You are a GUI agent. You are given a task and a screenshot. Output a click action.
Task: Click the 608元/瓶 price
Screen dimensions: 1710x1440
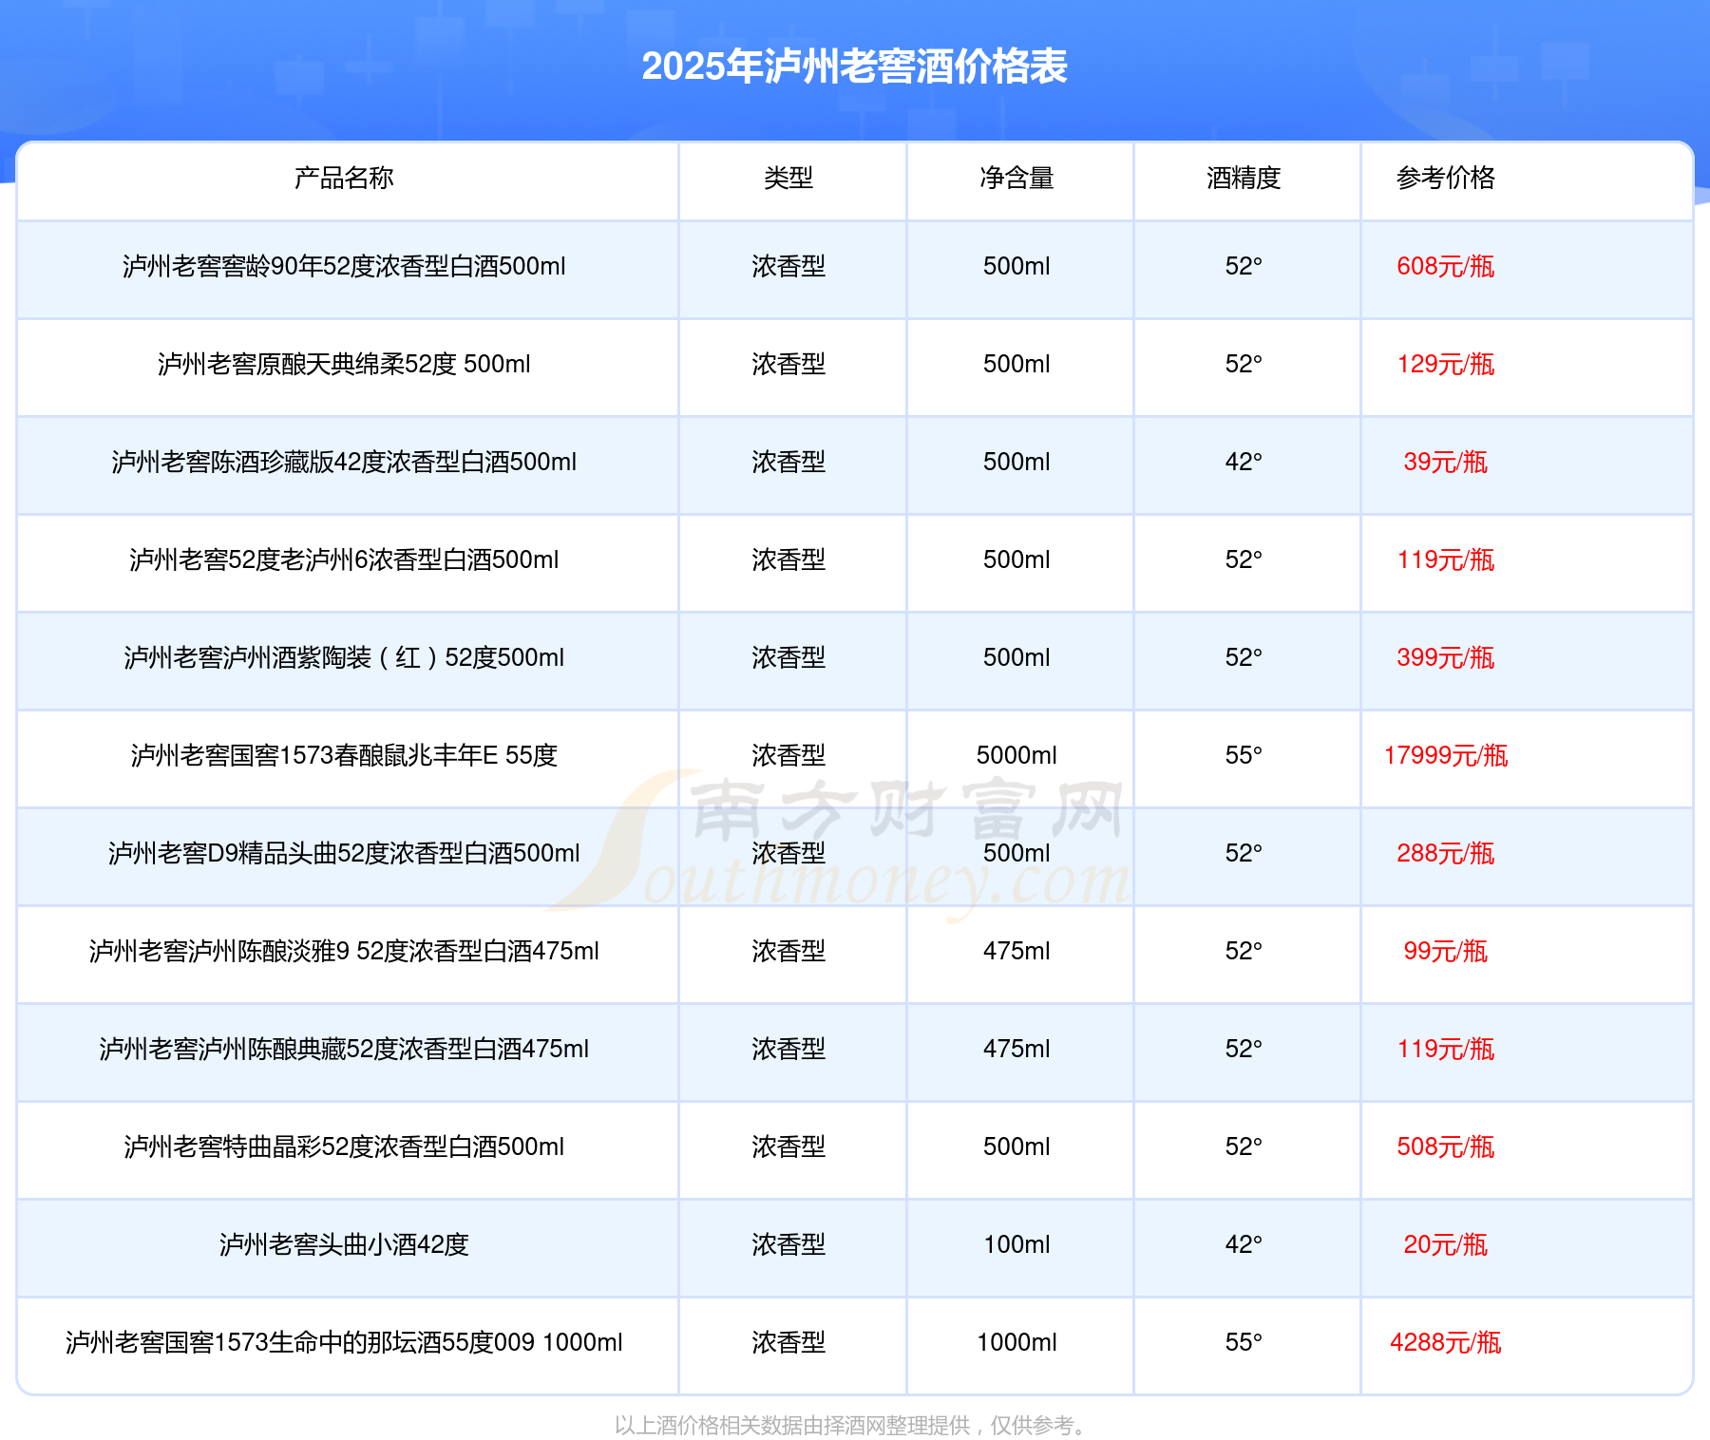click(x=1445, y=266)
